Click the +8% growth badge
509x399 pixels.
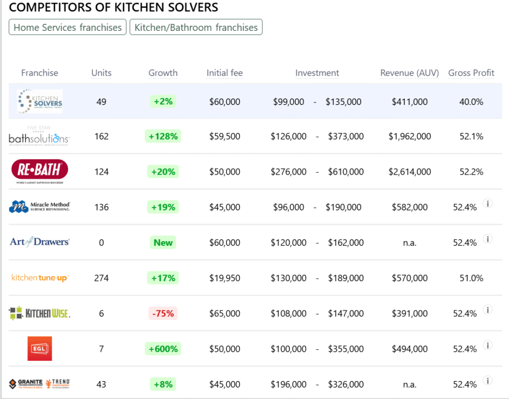pyautogui.click(x=163, y=384)
